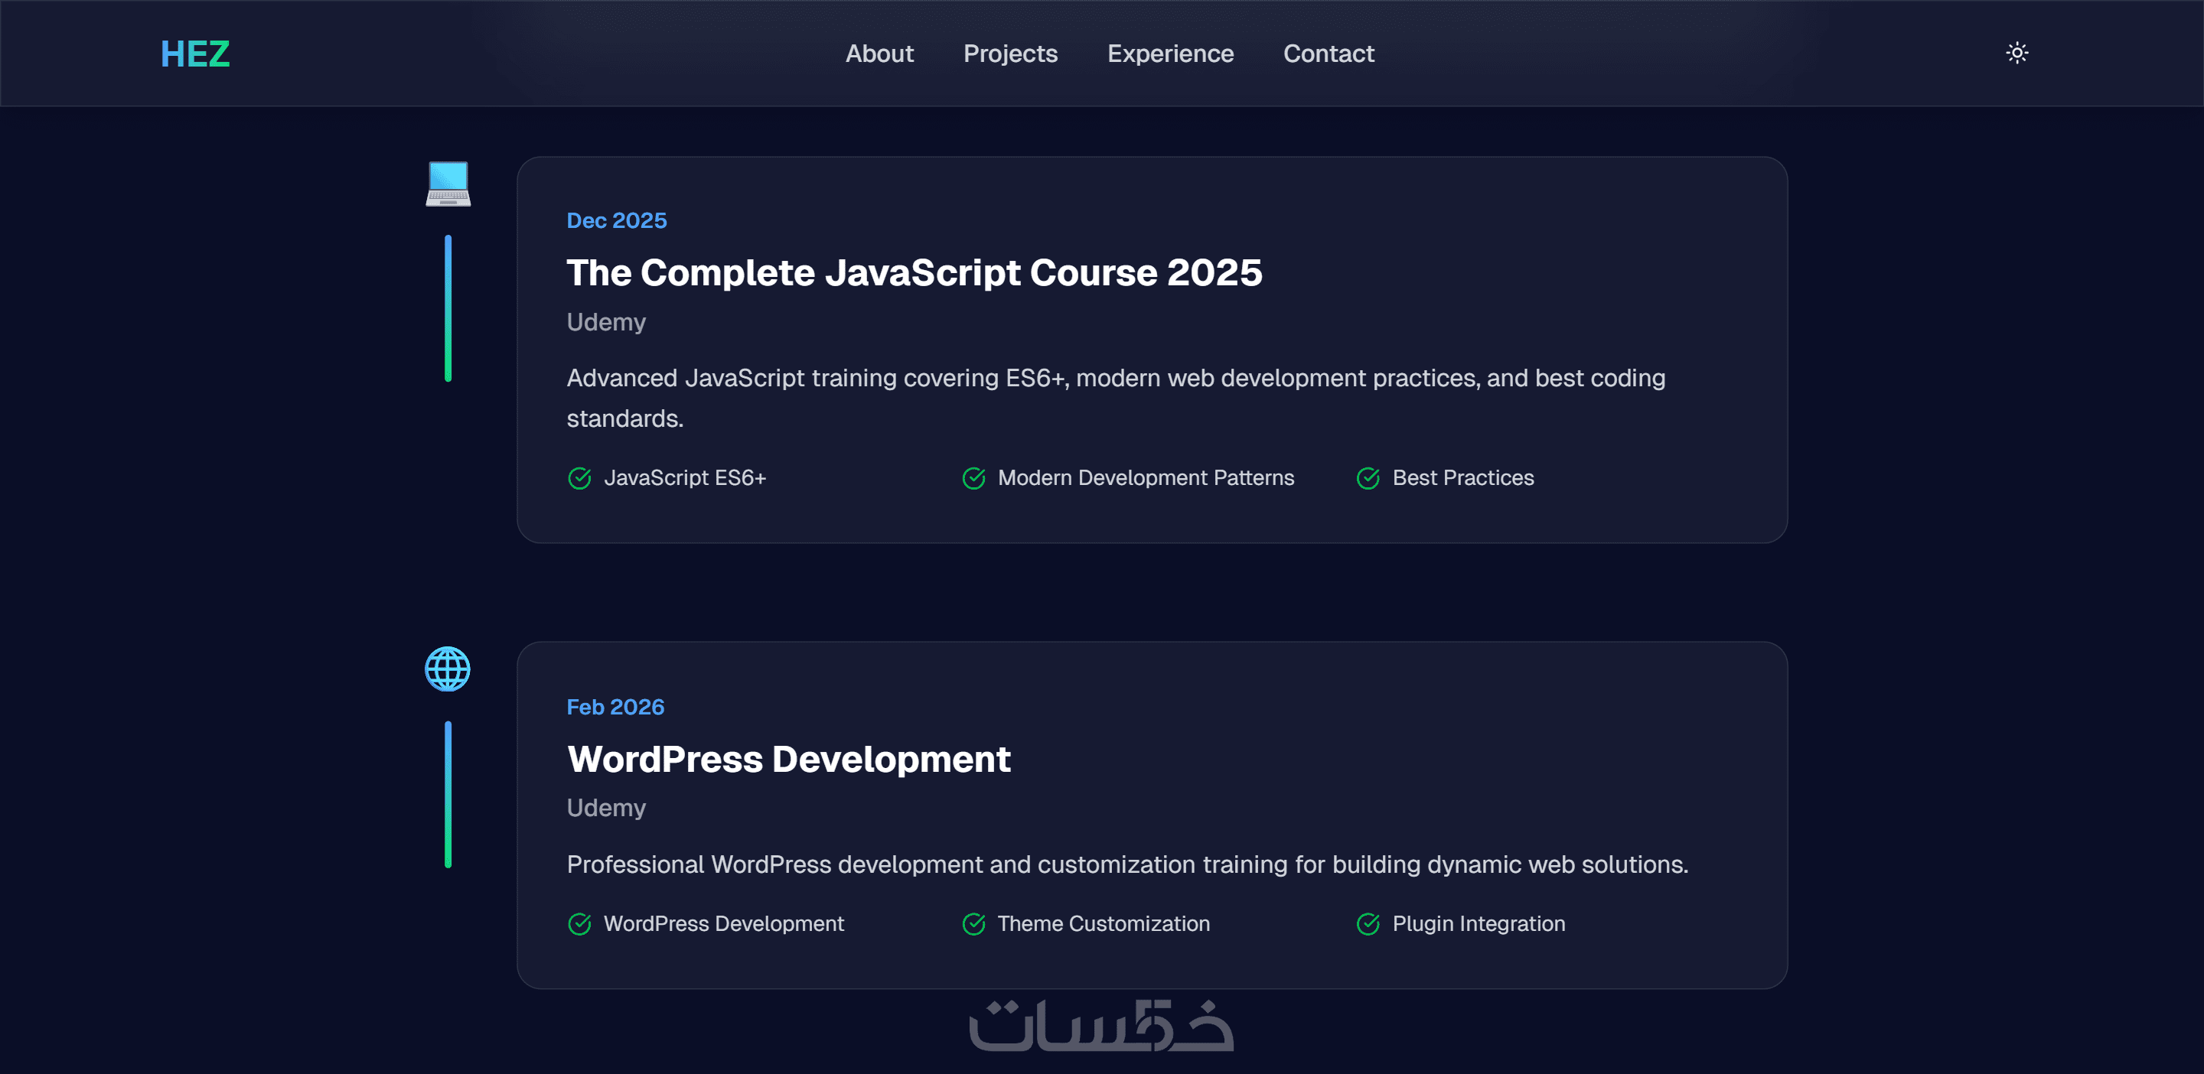Click the Arabic watermark logo at bottom
Image resolution: width=2204 pixels, height=1074 pixels.
tap(1101, 1024)
